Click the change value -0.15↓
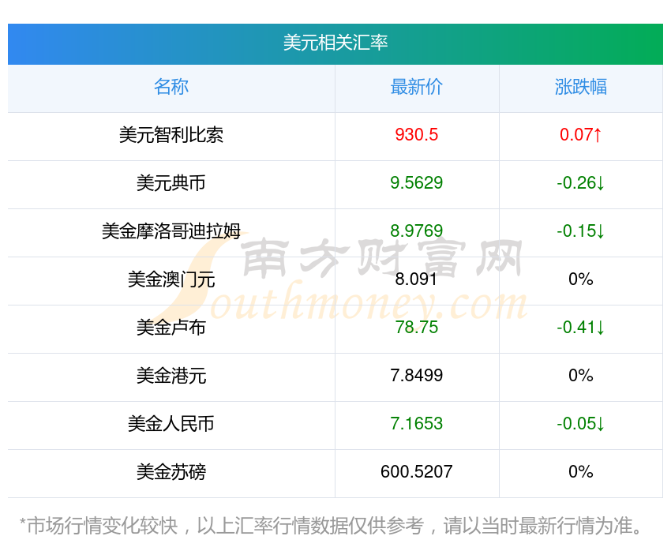Screen dimensions: 671x551 [581, 231]
